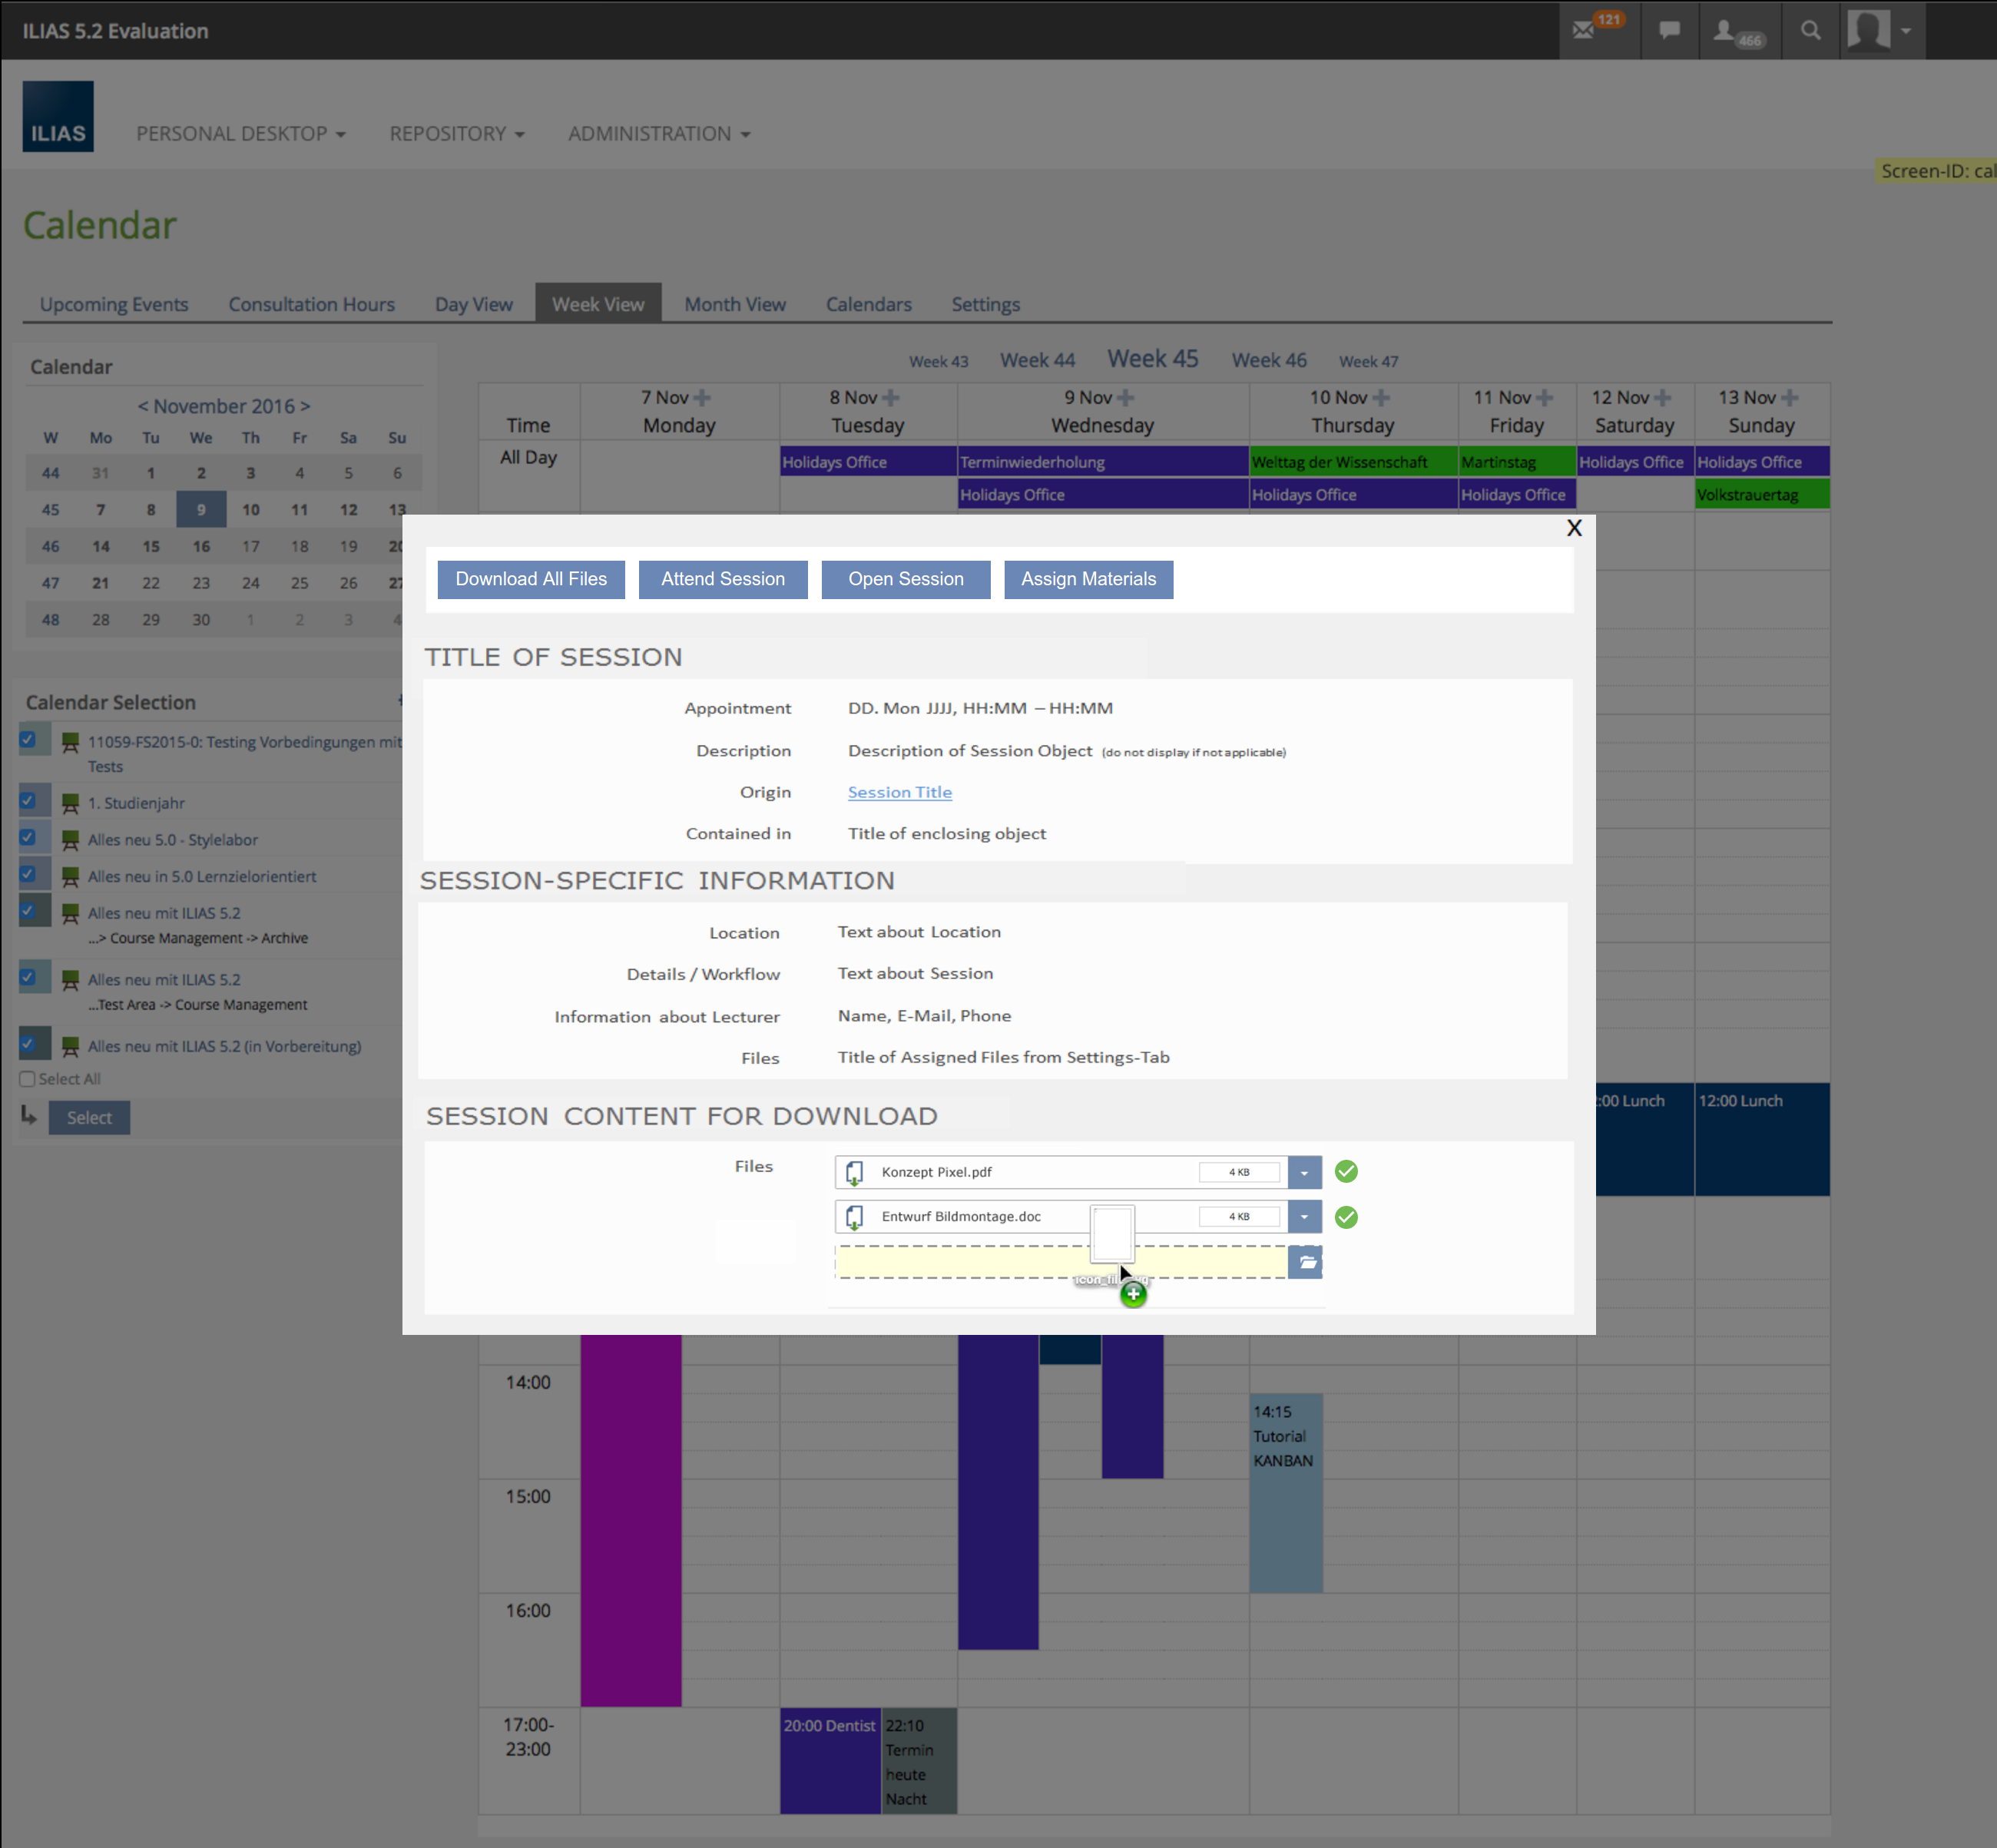Open the Personal Desktop menu
1997x1848 pixels.
240,134
